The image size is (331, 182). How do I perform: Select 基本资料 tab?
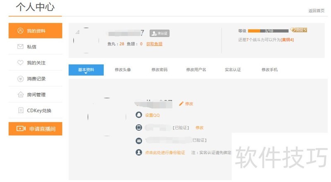(86, 70)
